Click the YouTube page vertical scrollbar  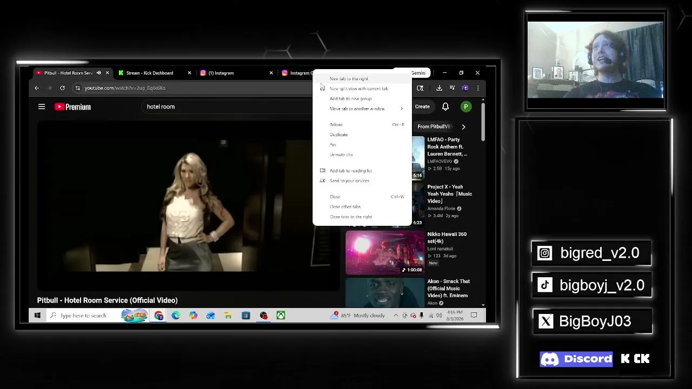tap(483, 122)
